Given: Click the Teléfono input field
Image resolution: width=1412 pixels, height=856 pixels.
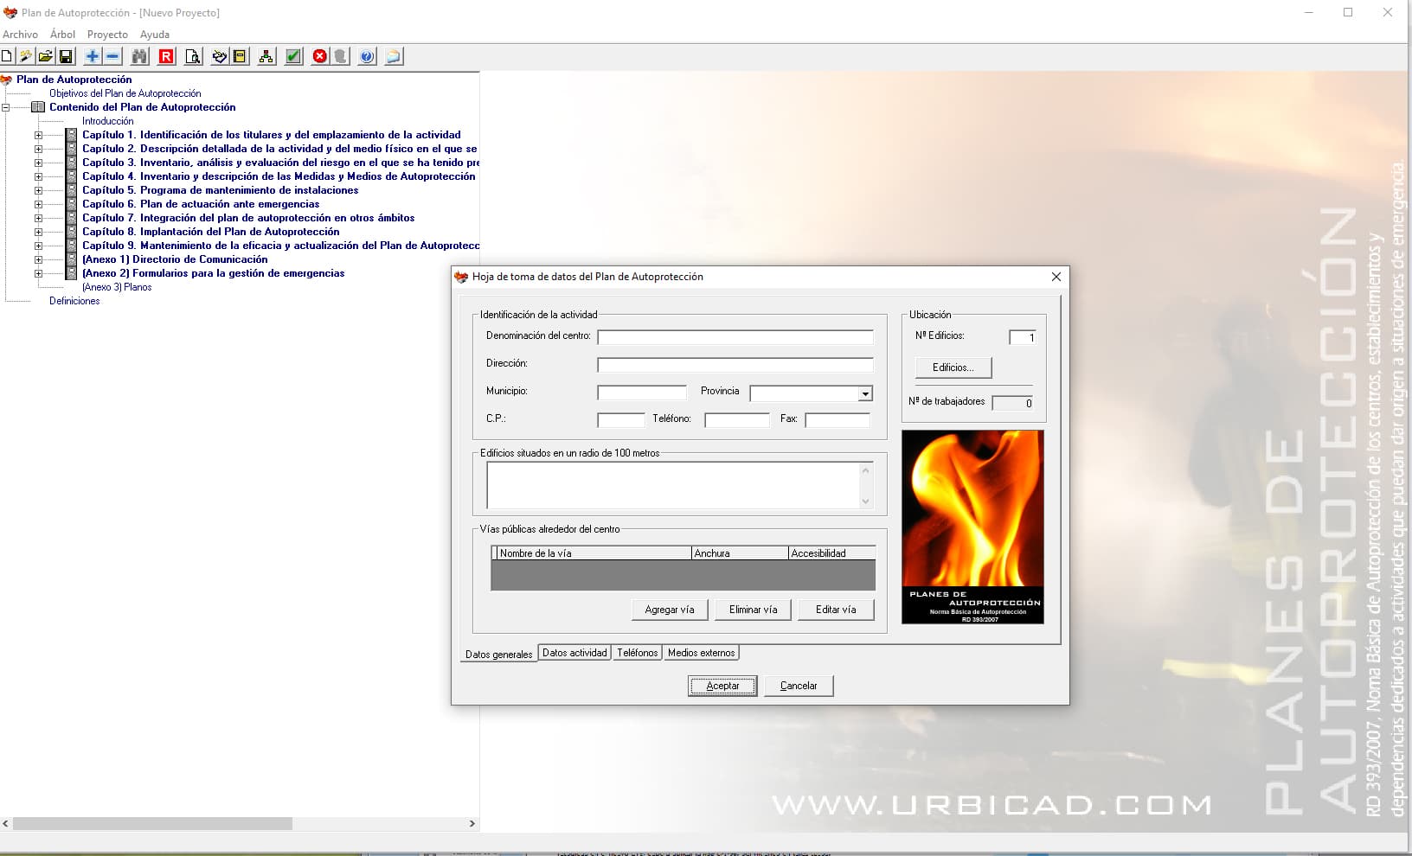Looking at the screenshot, I should (x=736, y=420).
